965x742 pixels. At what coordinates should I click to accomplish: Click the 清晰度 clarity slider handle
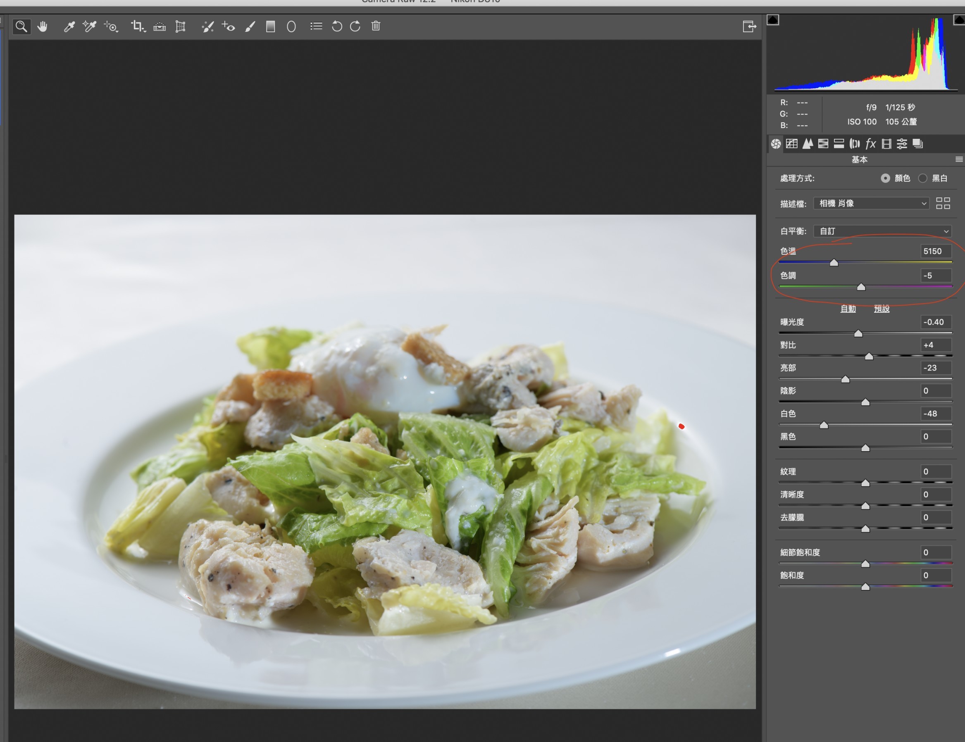click(865, 506)
